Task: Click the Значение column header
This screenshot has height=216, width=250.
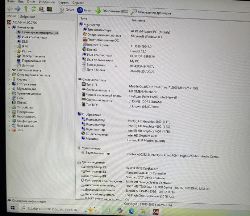Action: click(138, 20)
